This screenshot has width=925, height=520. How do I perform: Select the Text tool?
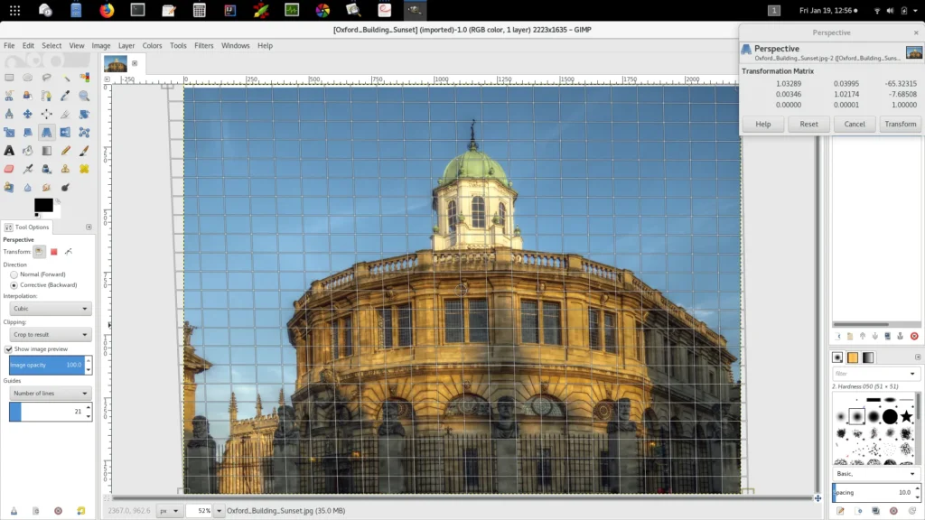coord(9,151)
